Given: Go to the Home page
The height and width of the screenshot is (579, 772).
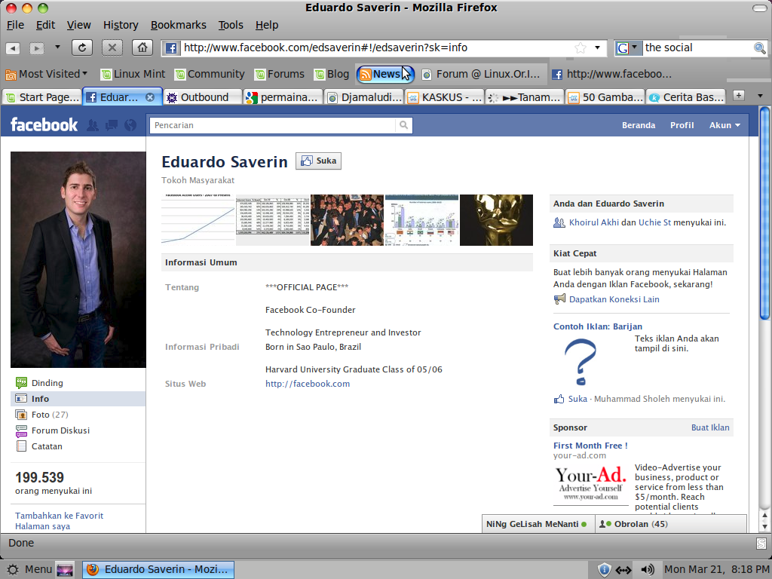Looking at the screenshot, I should coord(142,47).
